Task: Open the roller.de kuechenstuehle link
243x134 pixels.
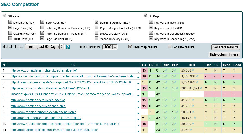Action: (x=44, y=70)
